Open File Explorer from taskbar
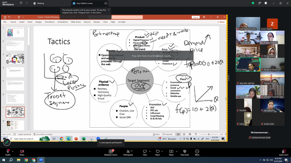This screenshot has height=163, width=291. [19, 160]
